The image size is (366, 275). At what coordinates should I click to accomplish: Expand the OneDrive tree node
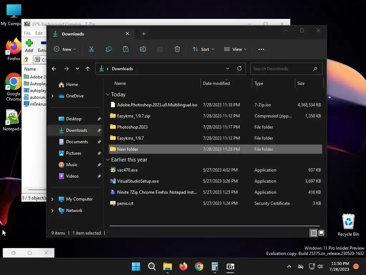(x=52, y=96)
